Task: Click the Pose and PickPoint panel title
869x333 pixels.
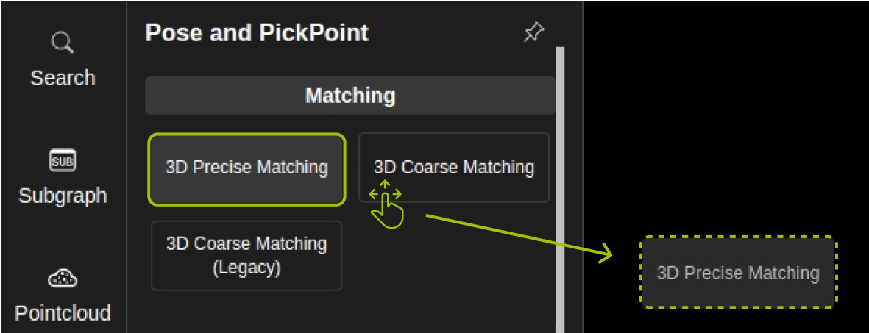Action: 257,33
